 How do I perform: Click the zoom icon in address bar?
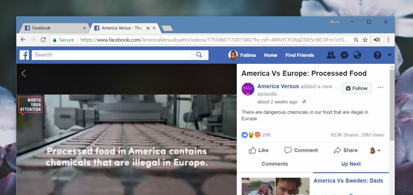[356, 40]
